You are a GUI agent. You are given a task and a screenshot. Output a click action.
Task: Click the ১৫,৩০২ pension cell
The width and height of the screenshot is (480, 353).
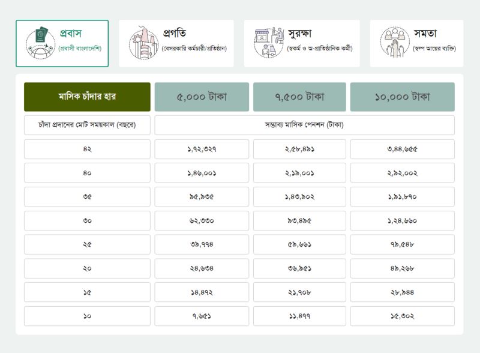[402, 316]
